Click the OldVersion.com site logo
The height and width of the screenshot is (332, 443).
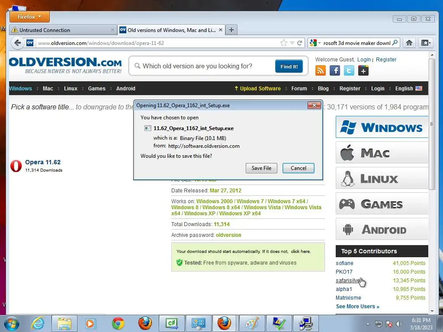65,66
